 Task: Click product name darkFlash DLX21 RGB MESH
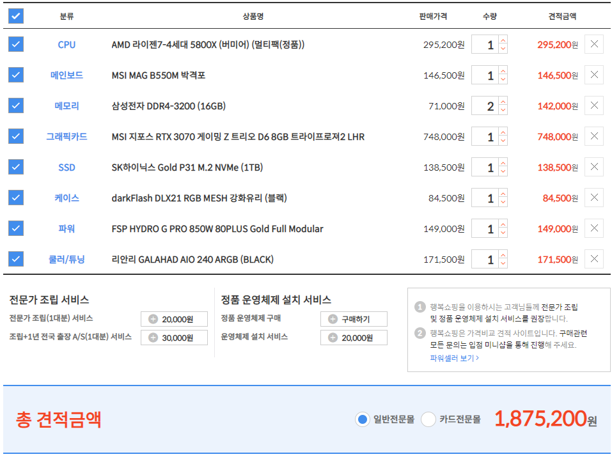(x=199, y=198)
